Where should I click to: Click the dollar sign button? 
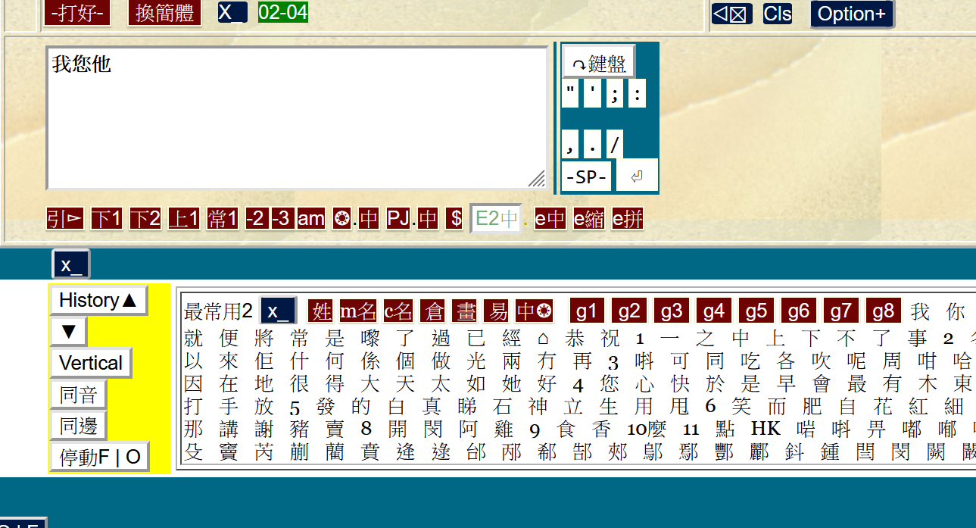click(x=454, y=219)
